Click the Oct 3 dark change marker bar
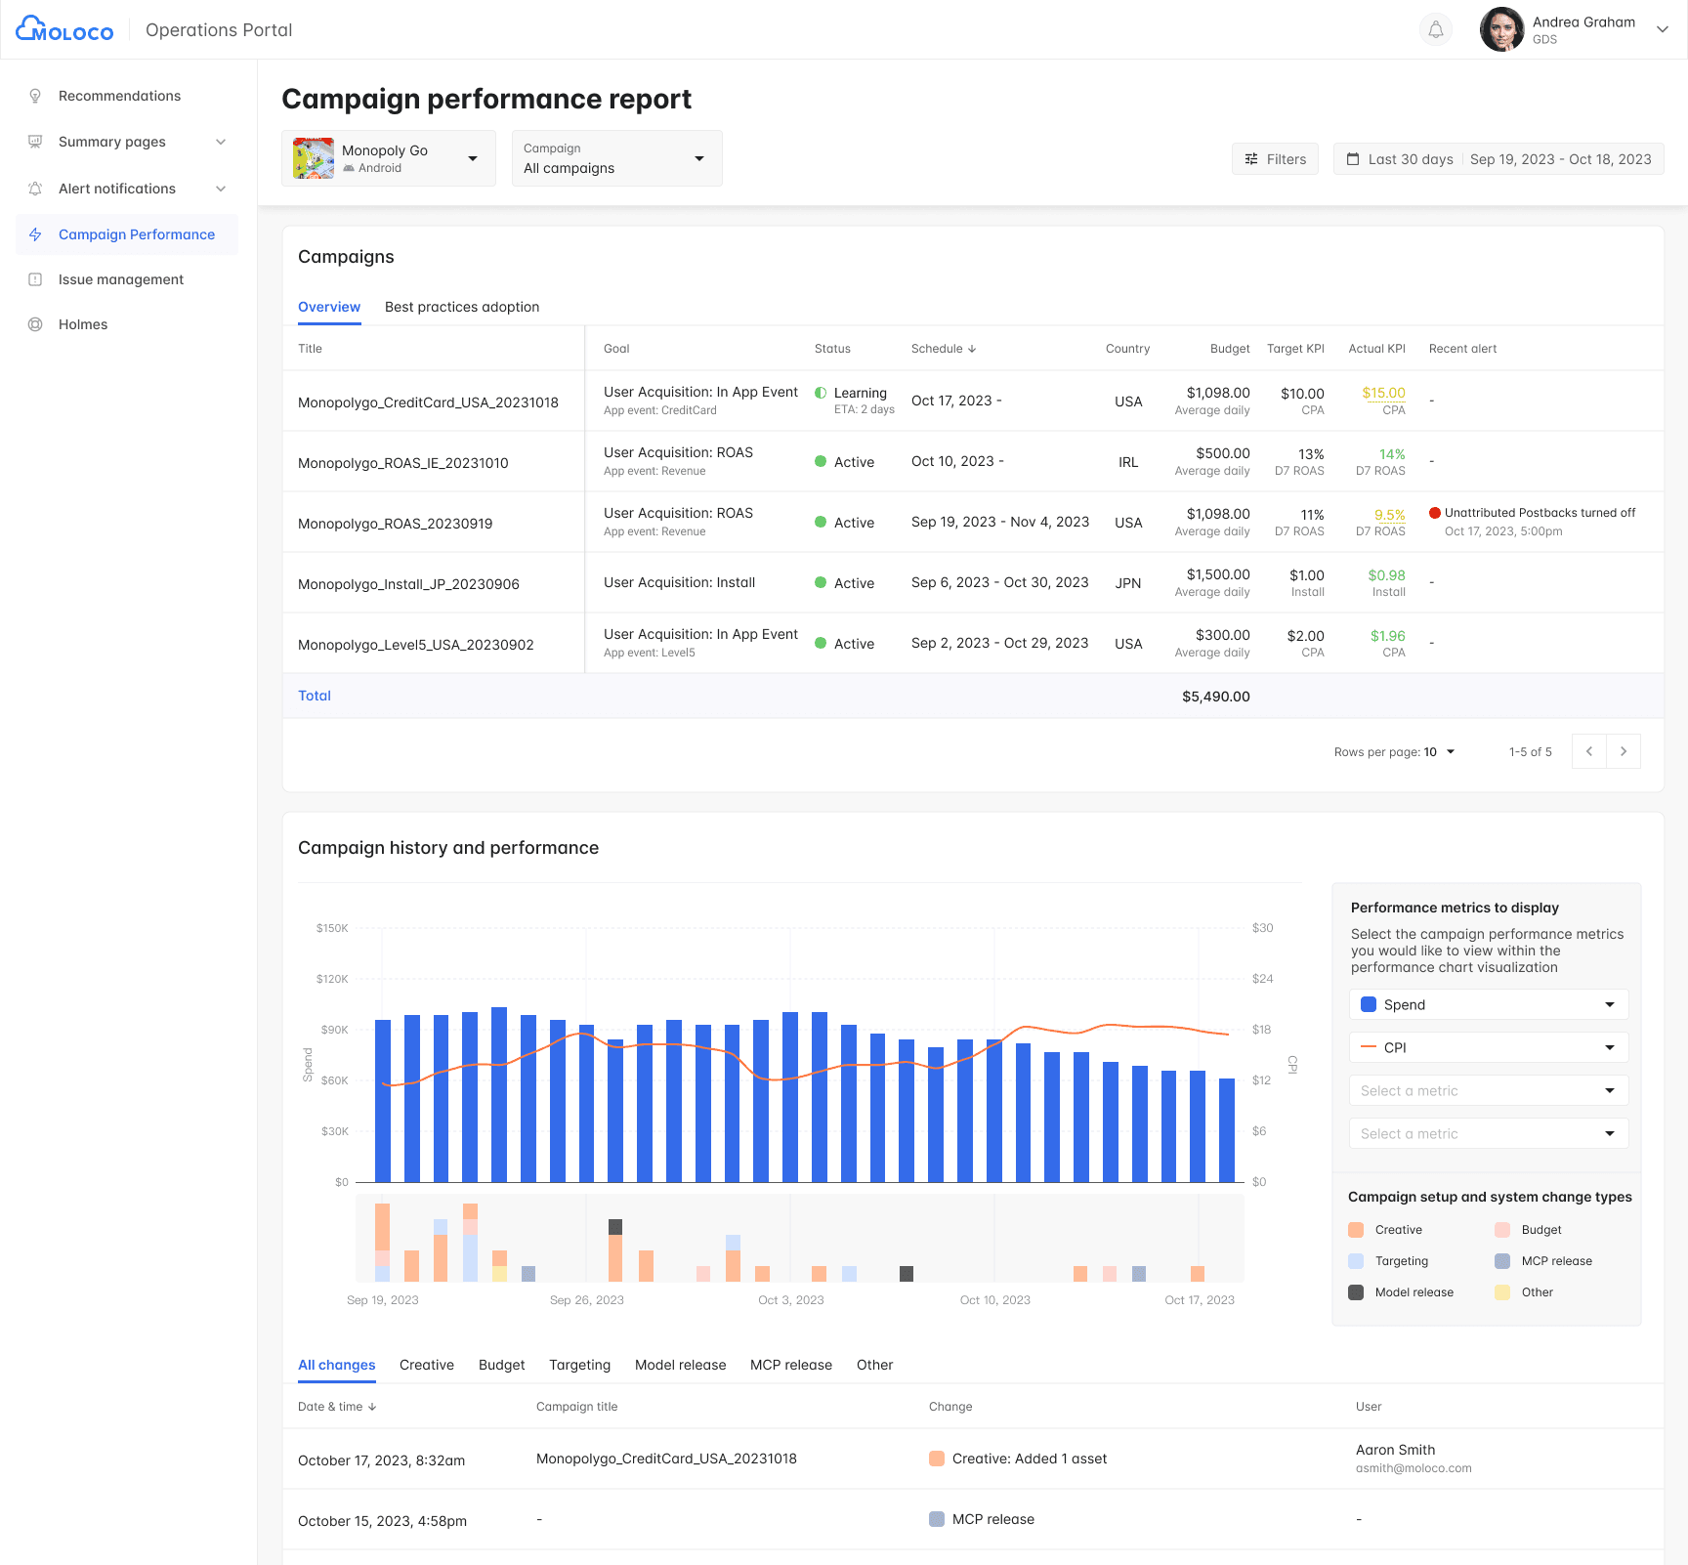The width and height of the screenshot is (1688, 1565). click(907, 1273)
